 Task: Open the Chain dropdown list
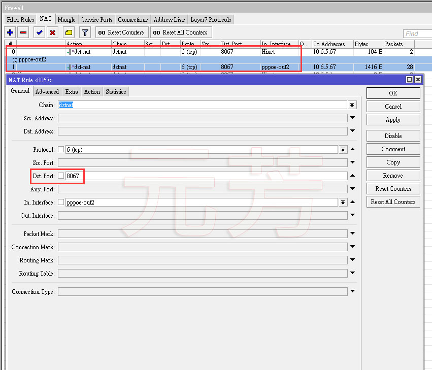click(352, 105)
